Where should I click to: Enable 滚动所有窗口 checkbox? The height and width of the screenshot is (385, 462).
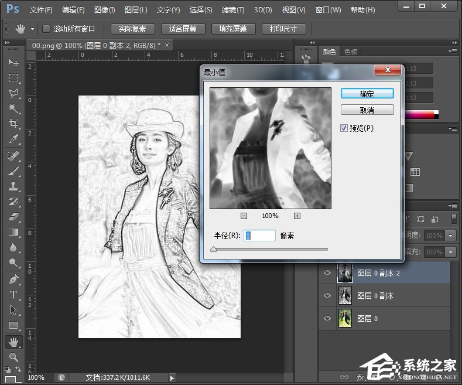46,29
